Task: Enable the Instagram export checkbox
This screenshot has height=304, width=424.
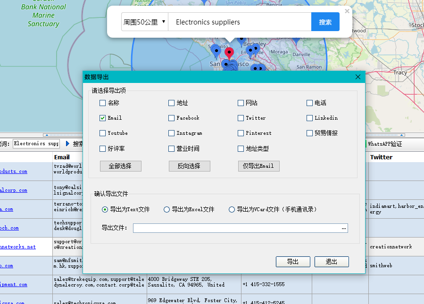Action: [x=171, y=133]
